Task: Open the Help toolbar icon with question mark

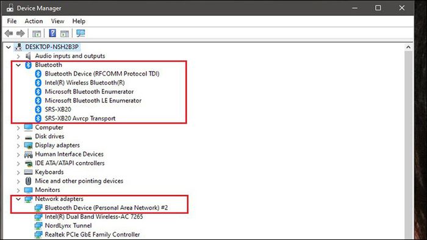Action: 52,33
